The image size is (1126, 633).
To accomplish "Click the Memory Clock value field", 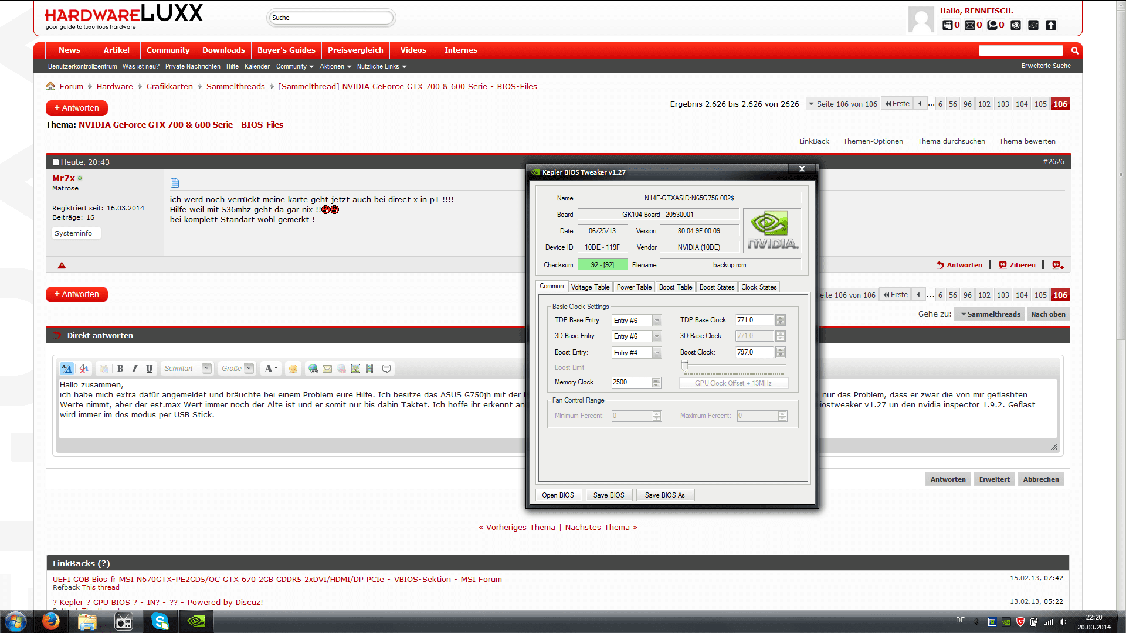I will [x=632, y=382].
